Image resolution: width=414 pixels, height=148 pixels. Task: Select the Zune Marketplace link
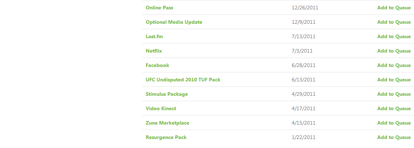(x=167, y=123)
